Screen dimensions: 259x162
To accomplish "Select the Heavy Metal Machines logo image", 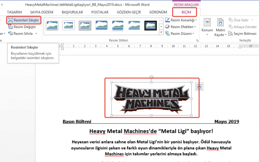I will (152, 99).
